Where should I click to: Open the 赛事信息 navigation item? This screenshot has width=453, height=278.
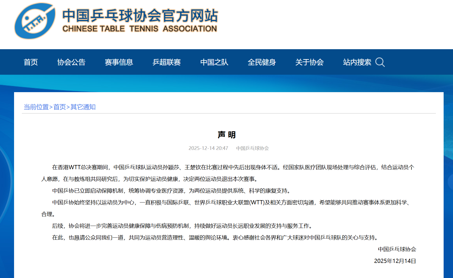[x=119, y=62]
